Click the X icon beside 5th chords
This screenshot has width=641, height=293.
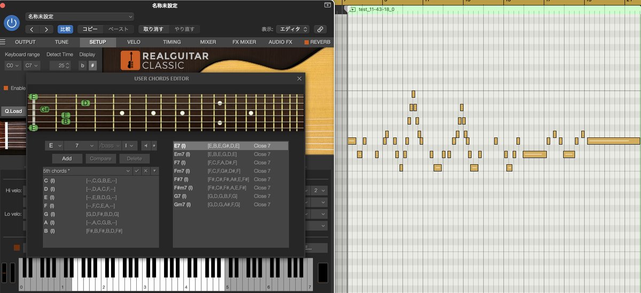(x=145, y=171)
